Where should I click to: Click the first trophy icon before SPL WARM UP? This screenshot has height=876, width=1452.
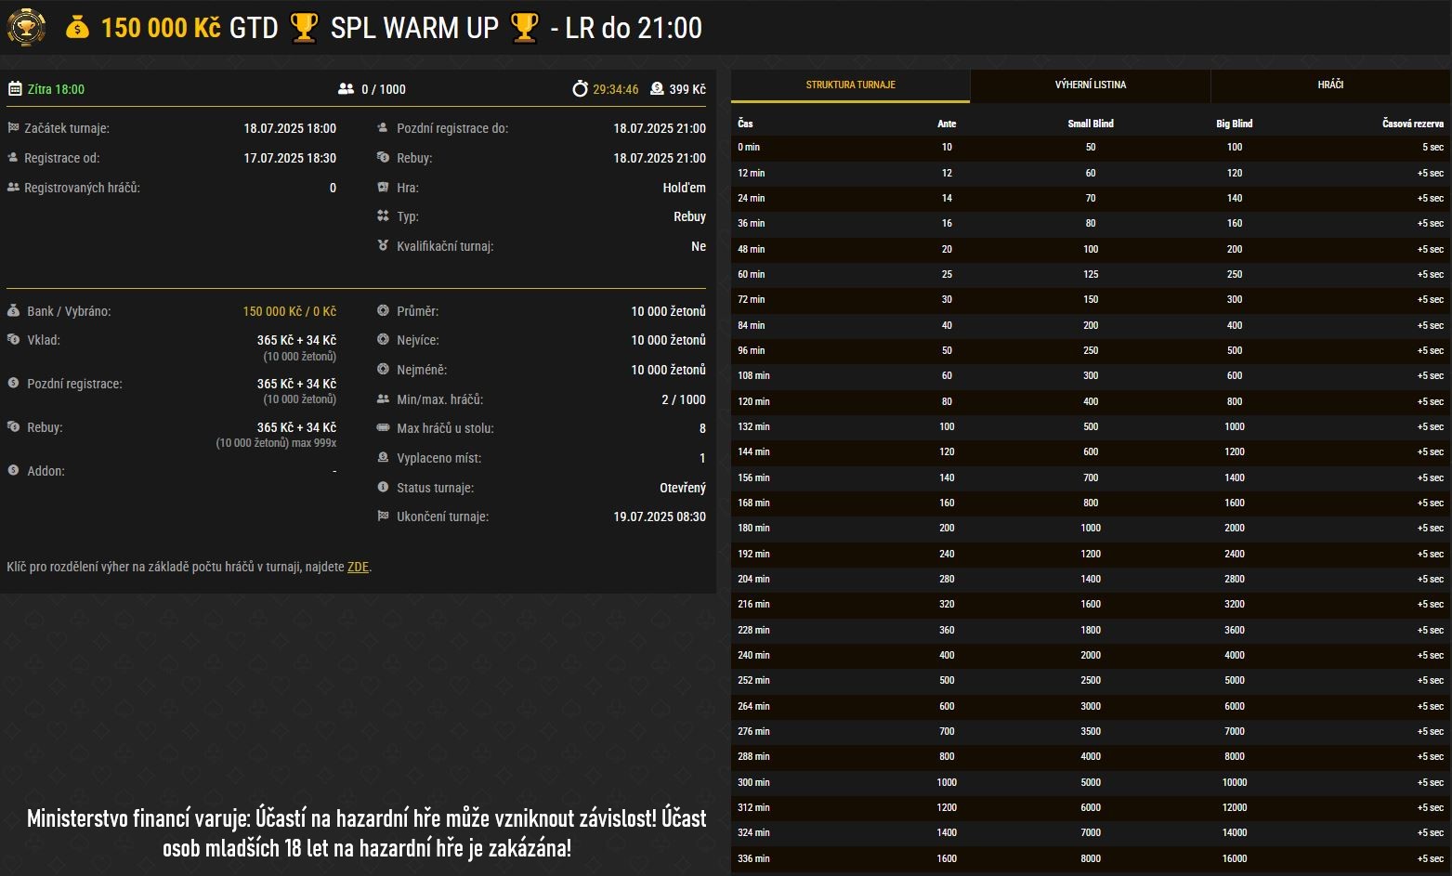[304, 28]
